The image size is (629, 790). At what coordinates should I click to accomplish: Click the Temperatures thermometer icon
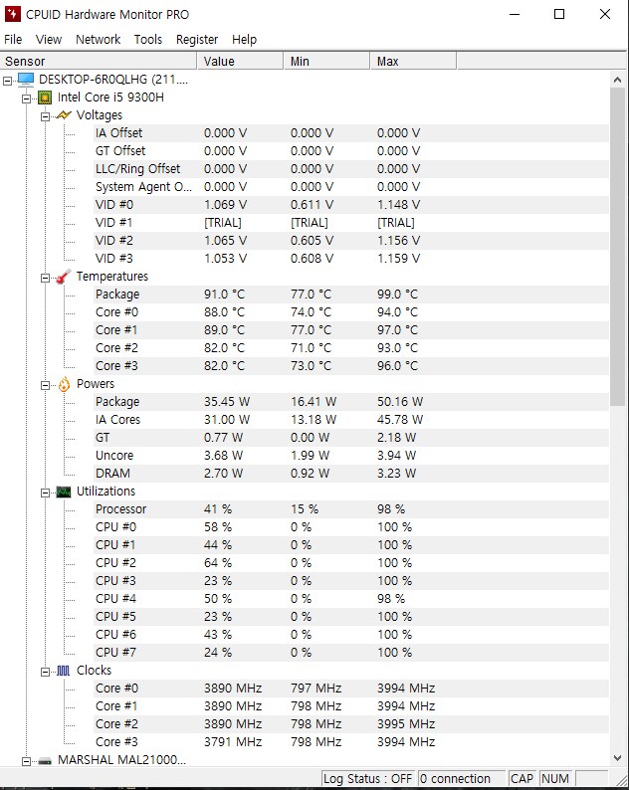click(64, 277)
